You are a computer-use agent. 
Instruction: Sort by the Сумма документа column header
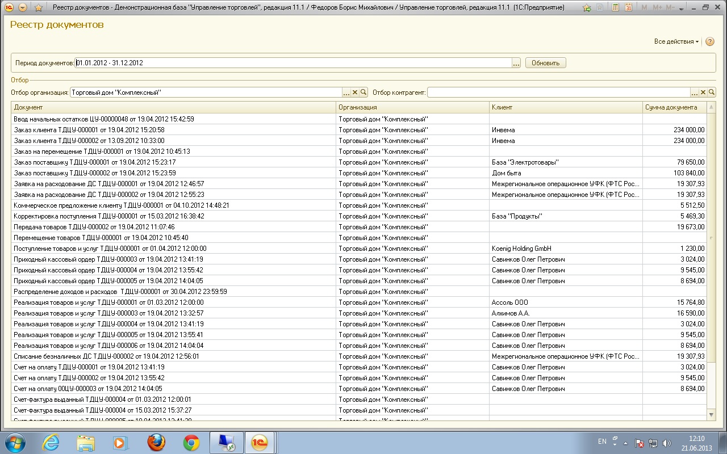click(x=675, y=107)
